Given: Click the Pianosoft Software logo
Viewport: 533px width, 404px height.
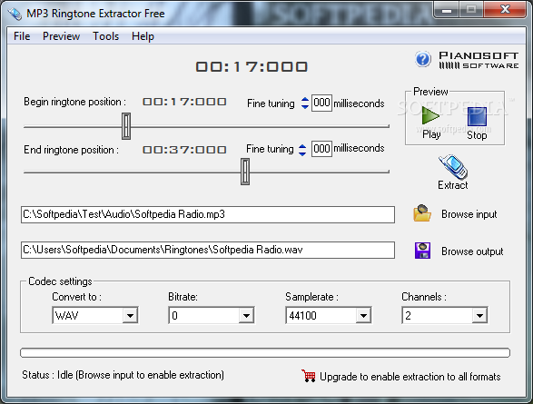Looking at the screenshot, I should (479, 60).
